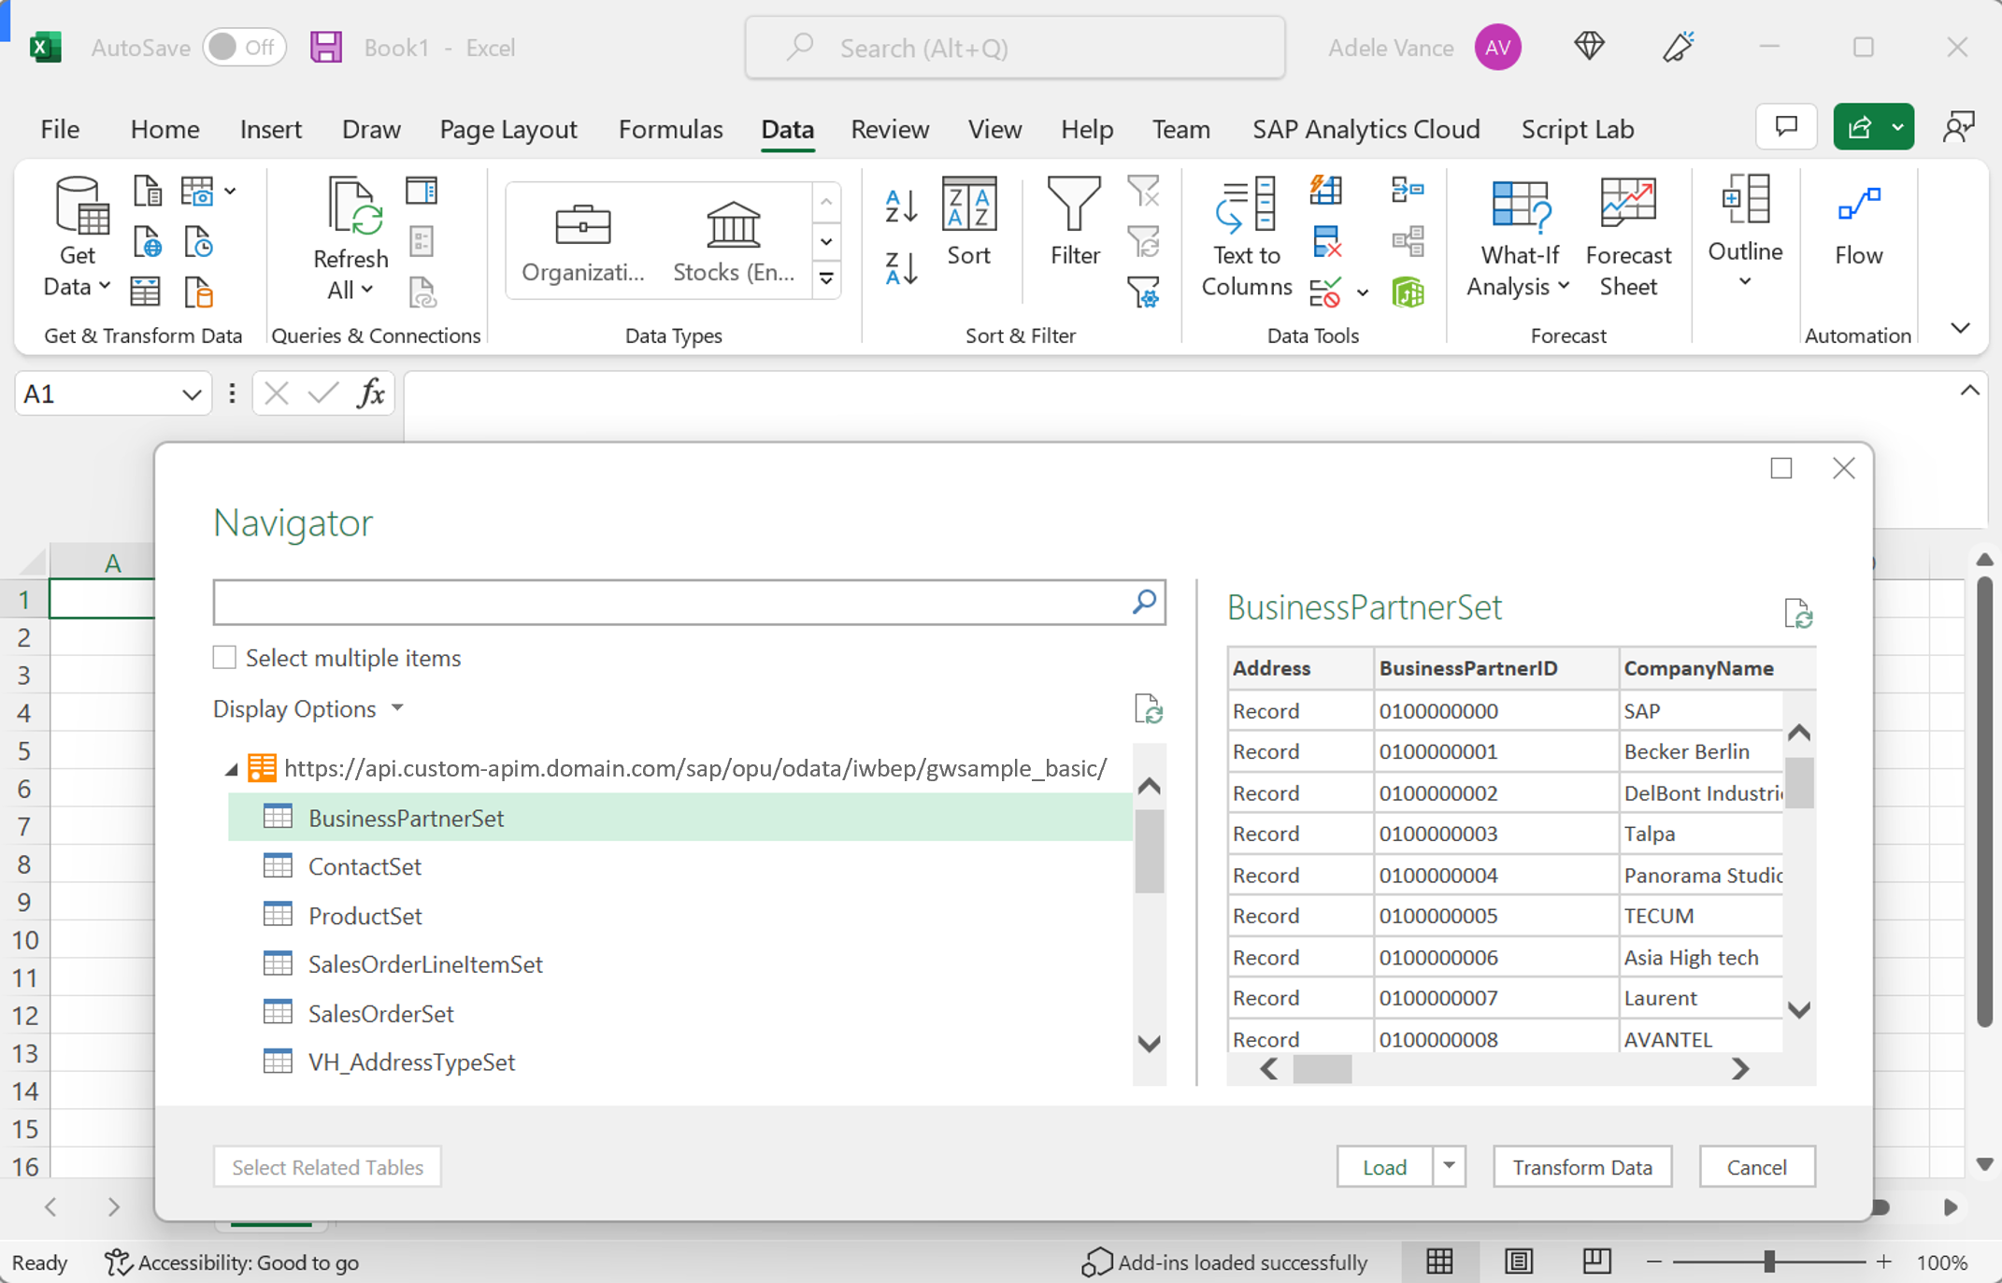This screenshot has height=1283, width=2002.
Task: Click the Cancel button in Navigator
Action: (x=1755, y=1166)
